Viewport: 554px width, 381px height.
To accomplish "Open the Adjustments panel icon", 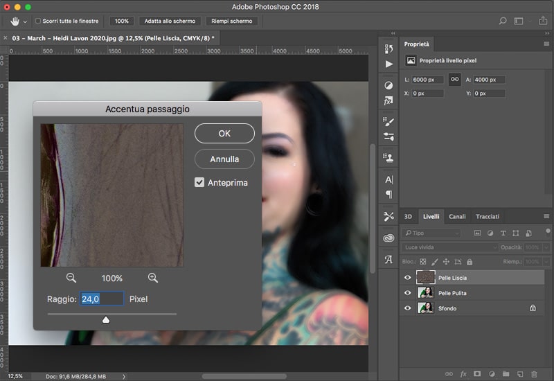I will coord(388,85).
